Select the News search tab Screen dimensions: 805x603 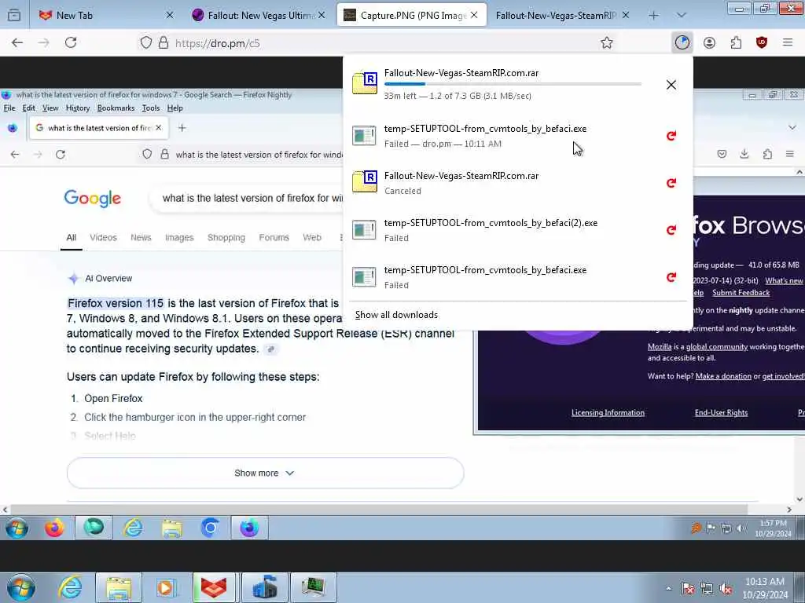coord(141,237)
